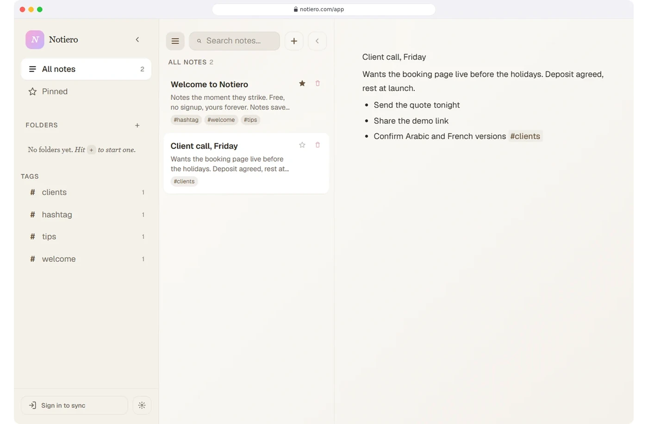The width and height of the screenshot is (648, 424).
Task: Click the editor title Client call, Friday
Action: tap(394, 57)
